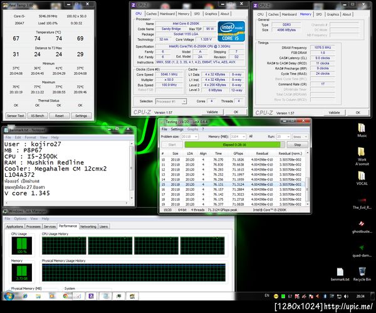376x313 pixels.
Task: Switch to SPD tab in right CPU-Z
Action: tap(319, 14)
